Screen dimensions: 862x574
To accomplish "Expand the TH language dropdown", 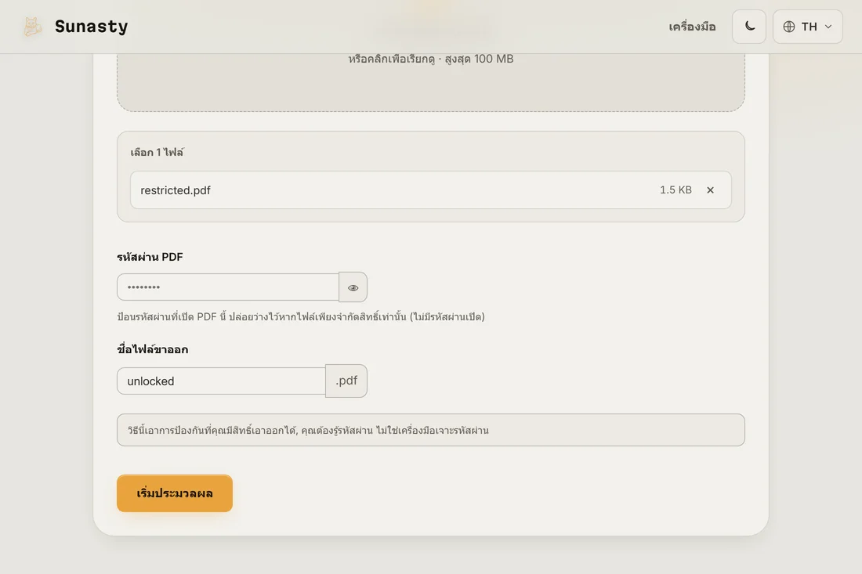I will click(x=808, y=27).
